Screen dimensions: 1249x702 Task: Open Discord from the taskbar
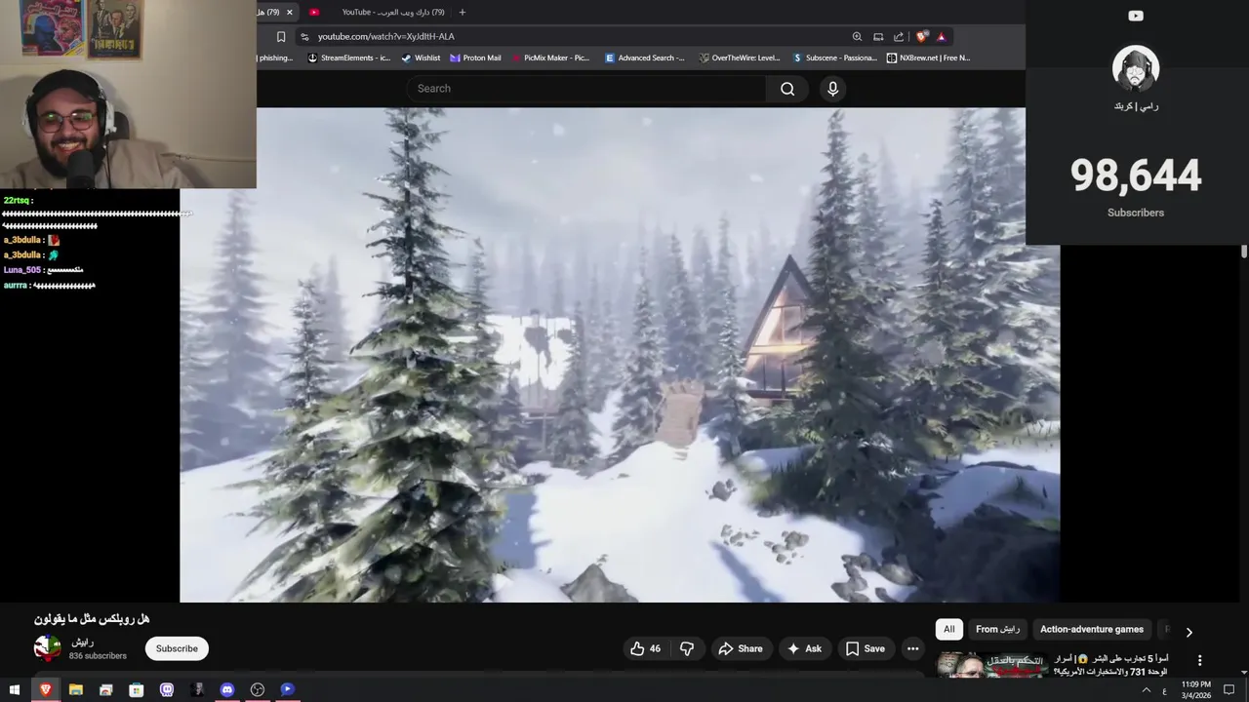pos(227,689)
